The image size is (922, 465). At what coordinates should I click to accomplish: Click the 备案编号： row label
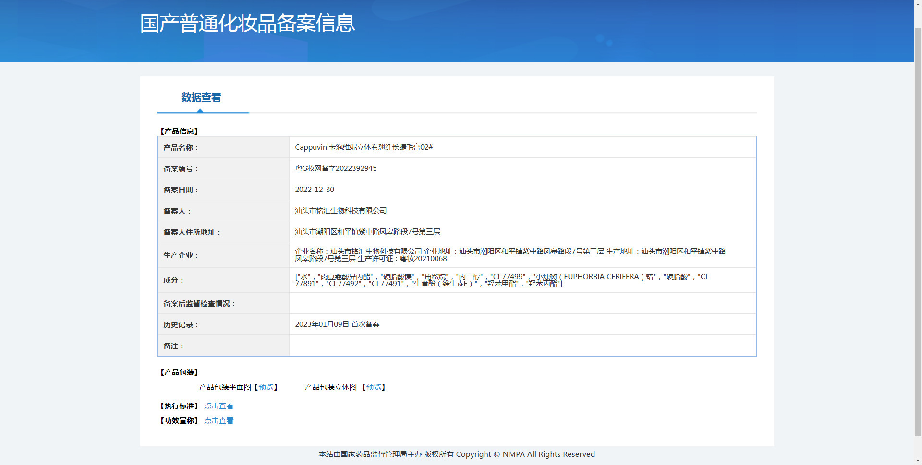pyautogui.click(x=181, y=168)
